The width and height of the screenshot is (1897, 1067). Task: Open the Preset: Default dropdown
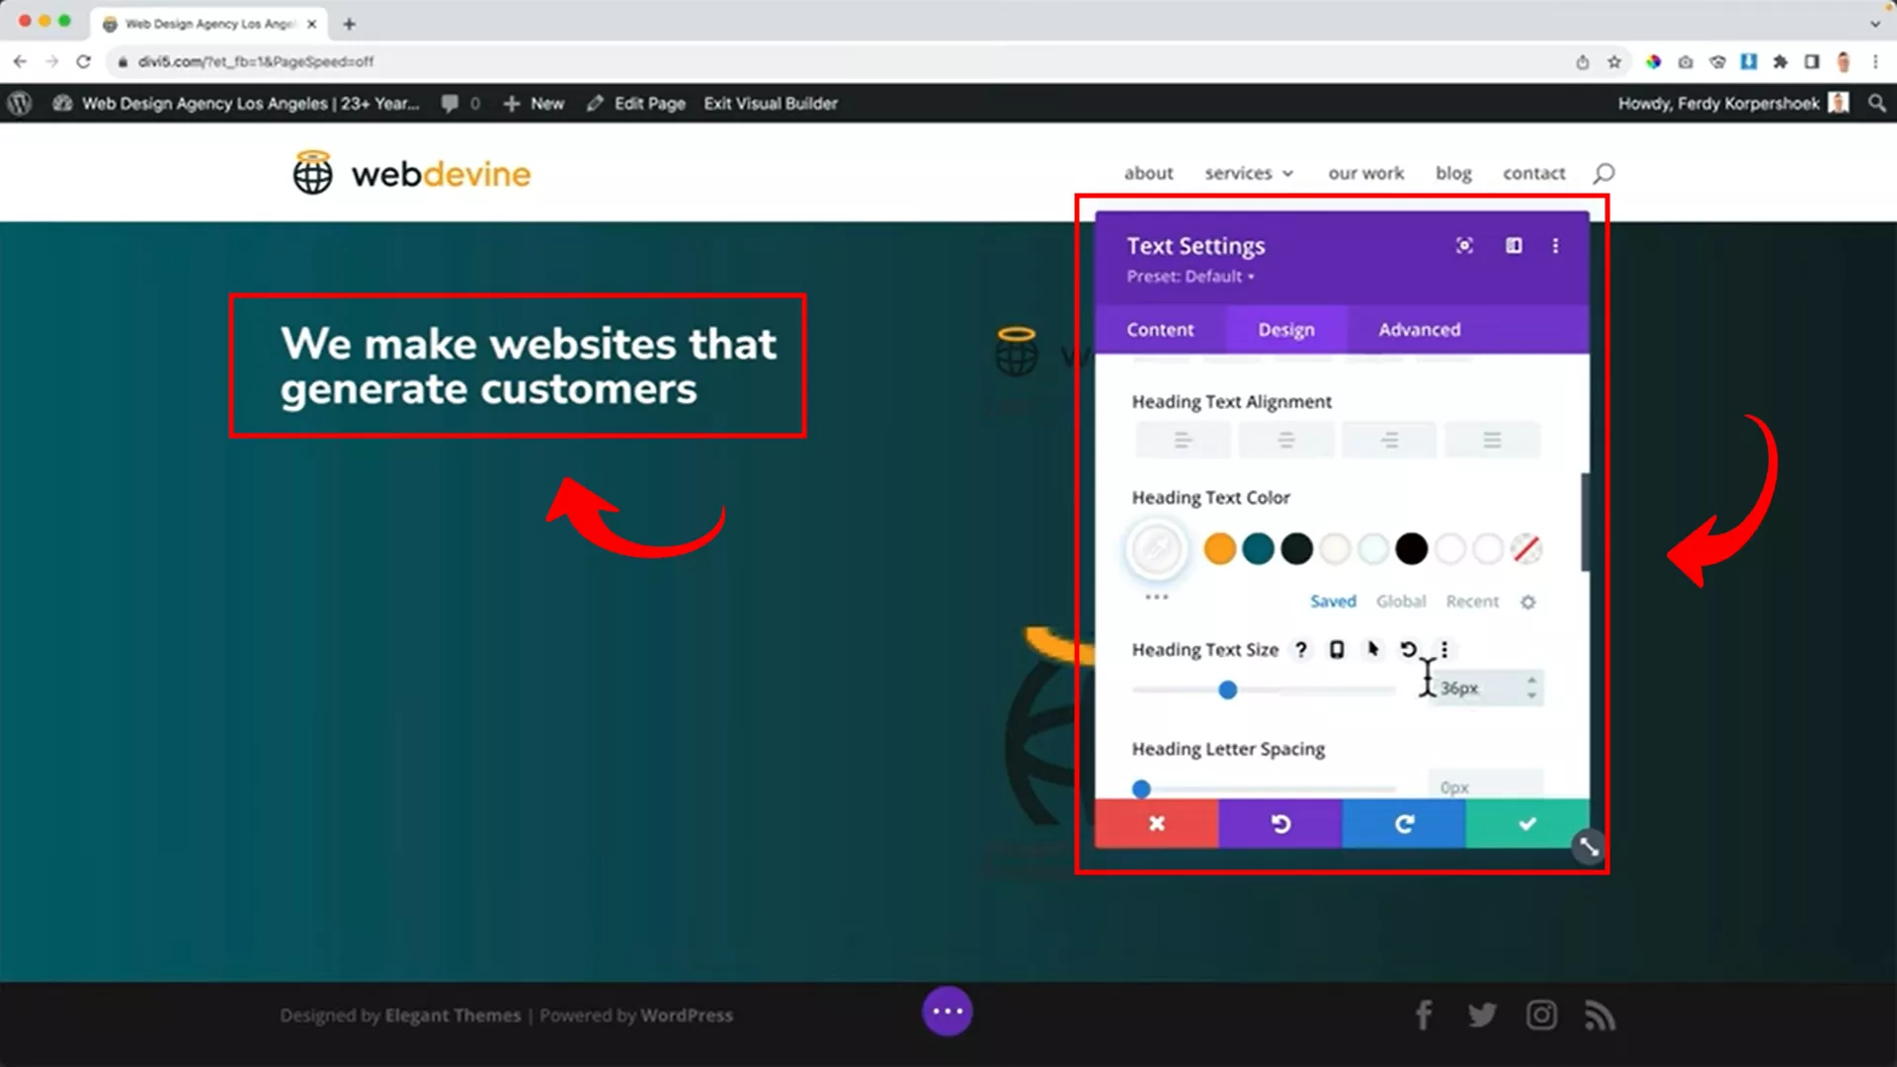[1190, 277]
